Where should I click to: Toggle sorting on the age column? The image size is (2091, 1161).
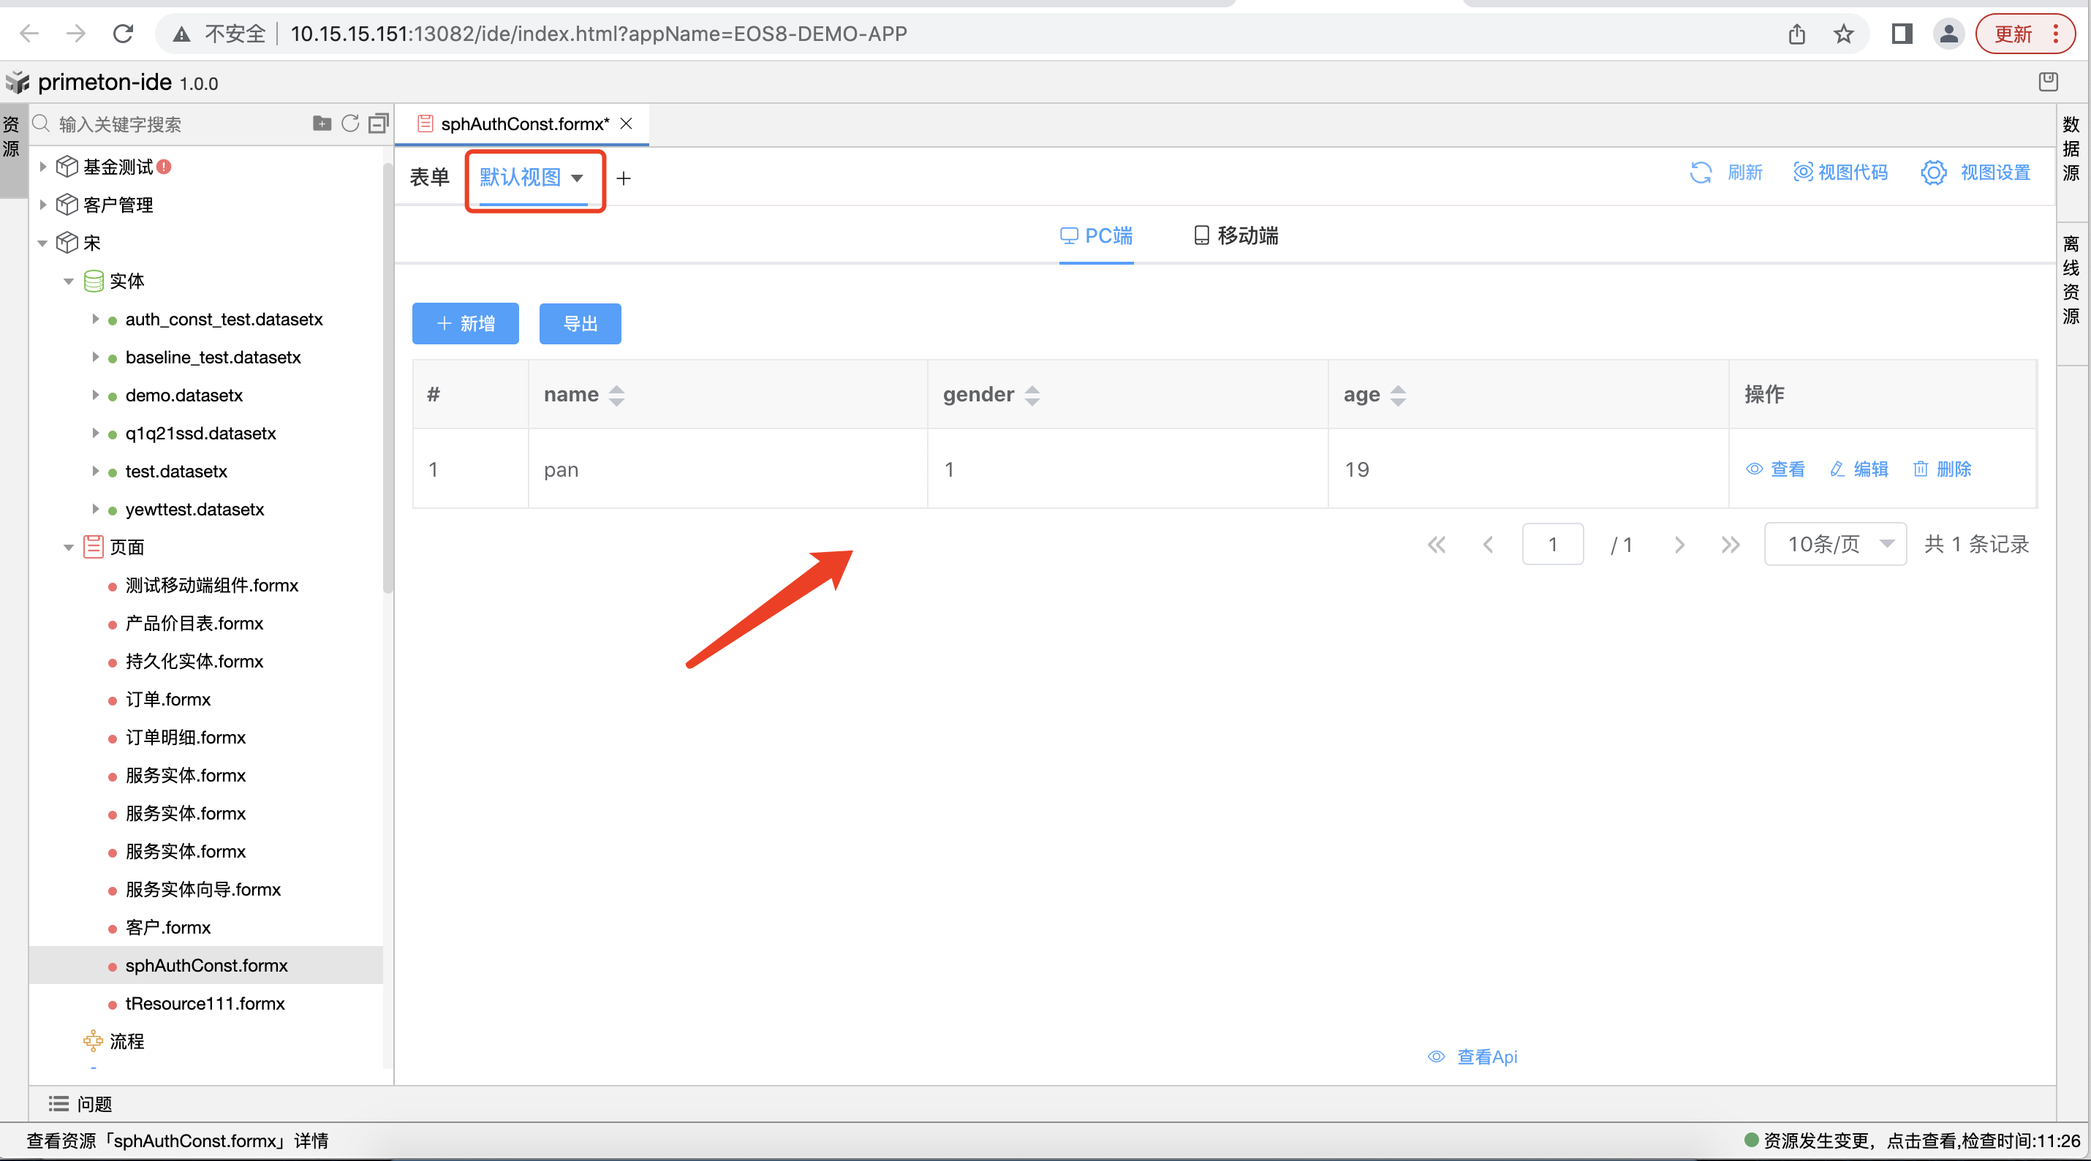[1398, 395]
